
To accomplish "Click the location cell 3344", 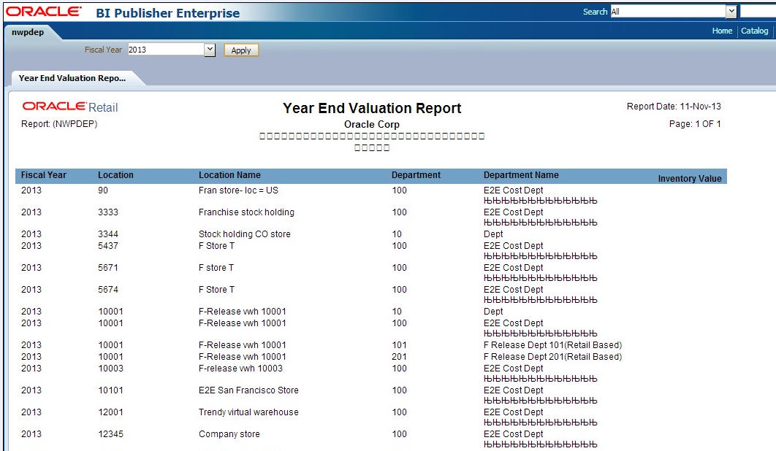I will [108, 234].
